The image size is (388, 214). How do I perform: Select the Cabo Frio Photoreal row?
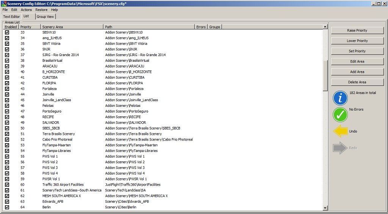click(163, 139)
